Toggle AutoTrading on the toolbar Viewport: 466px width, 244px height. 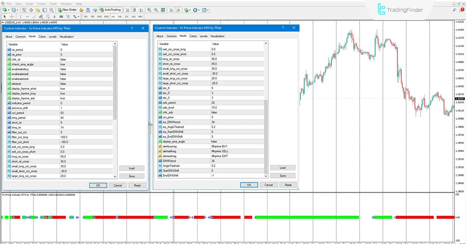point(110,10)
